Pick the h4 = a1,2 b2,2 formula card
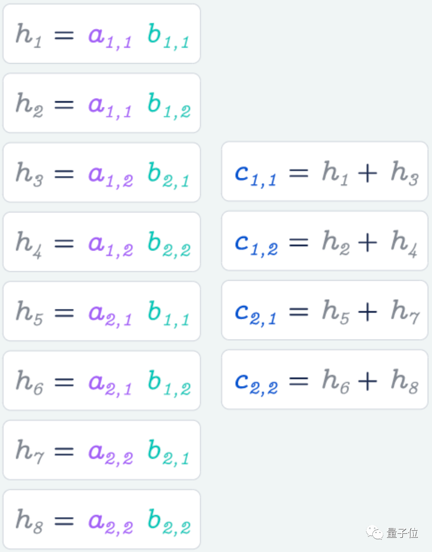 pos(102,242)
